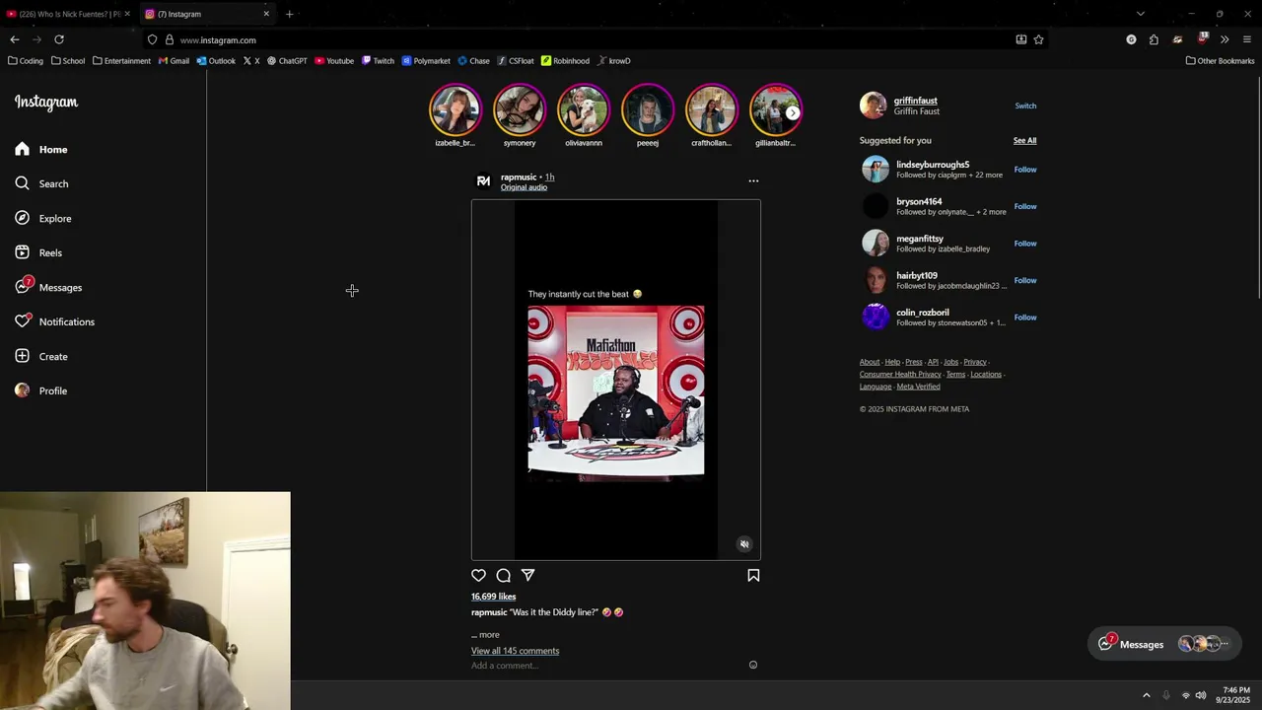Open Reels from the sidebar
The image size is (1262, 710).
click(x=38, y=252)
